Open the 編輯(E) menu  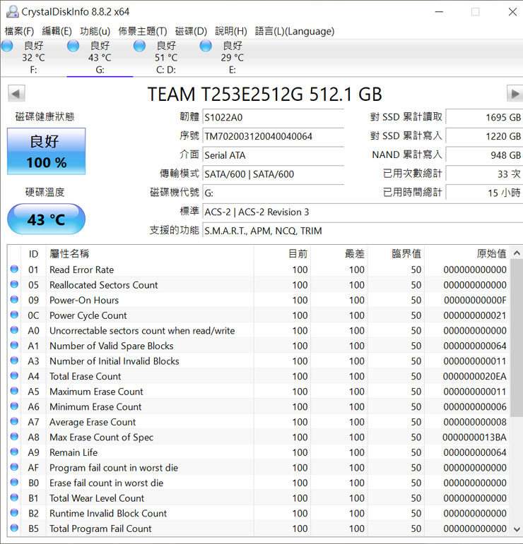pos(57,31)
